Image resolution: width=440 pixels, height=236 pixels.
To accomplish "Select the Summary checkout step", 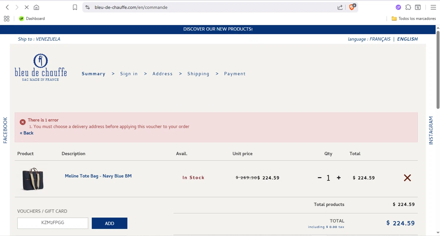I will coord(93,74).
